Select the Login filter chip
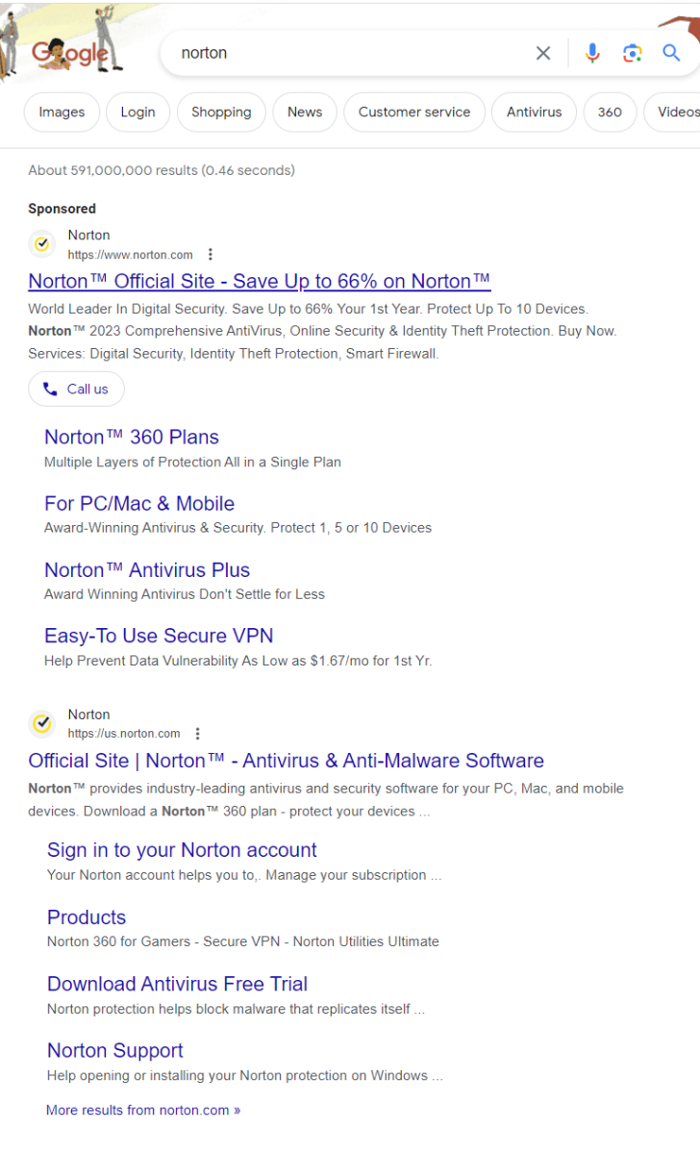The image size is (700, 1154). [137, 112]
